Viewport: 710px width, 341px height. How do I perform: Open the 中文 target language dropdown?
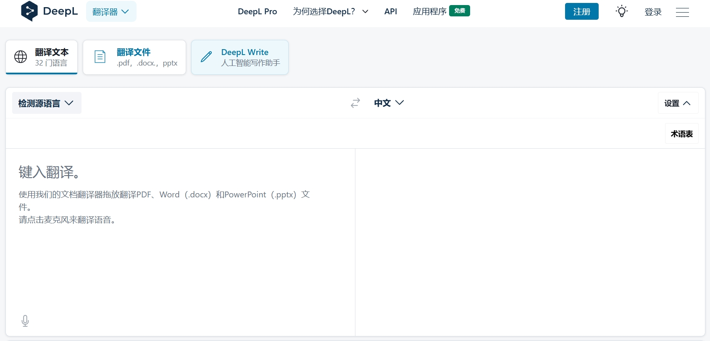tap(389, 103)
